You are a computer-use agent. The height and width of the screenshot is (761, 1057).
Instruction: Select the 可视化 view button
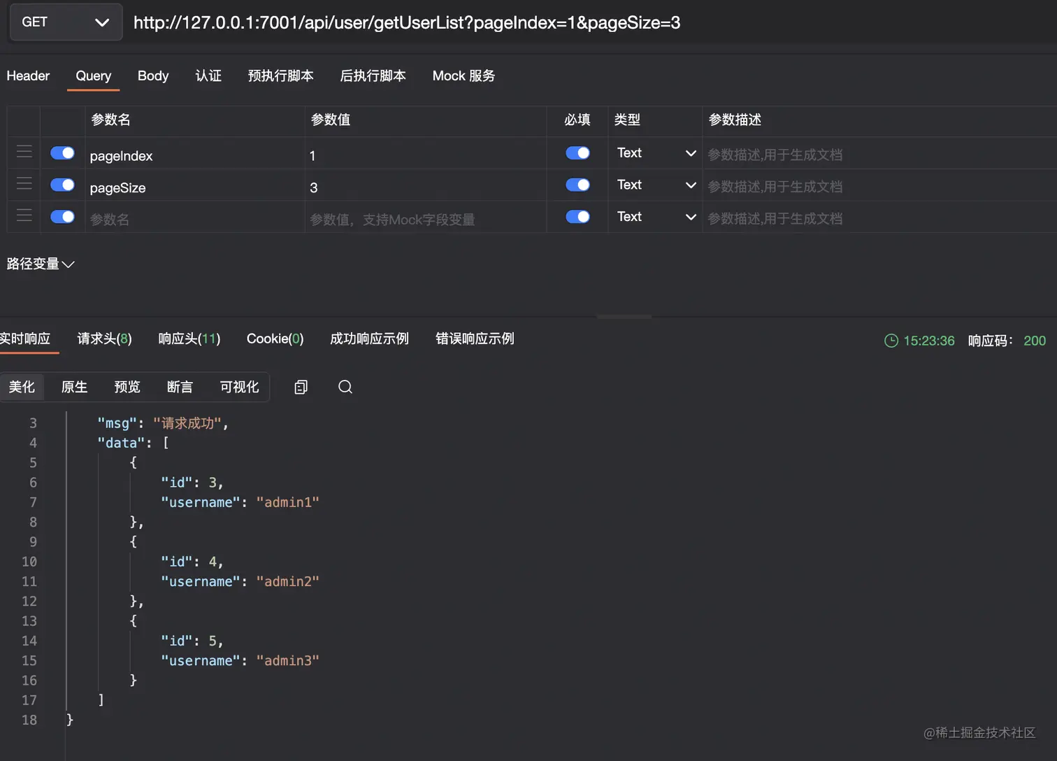point(239,387)
